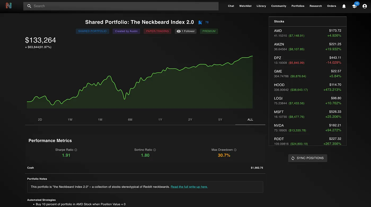Focus the Search input field
The height and width of the screenshot is (207, 371).
[x=121, y=6]
